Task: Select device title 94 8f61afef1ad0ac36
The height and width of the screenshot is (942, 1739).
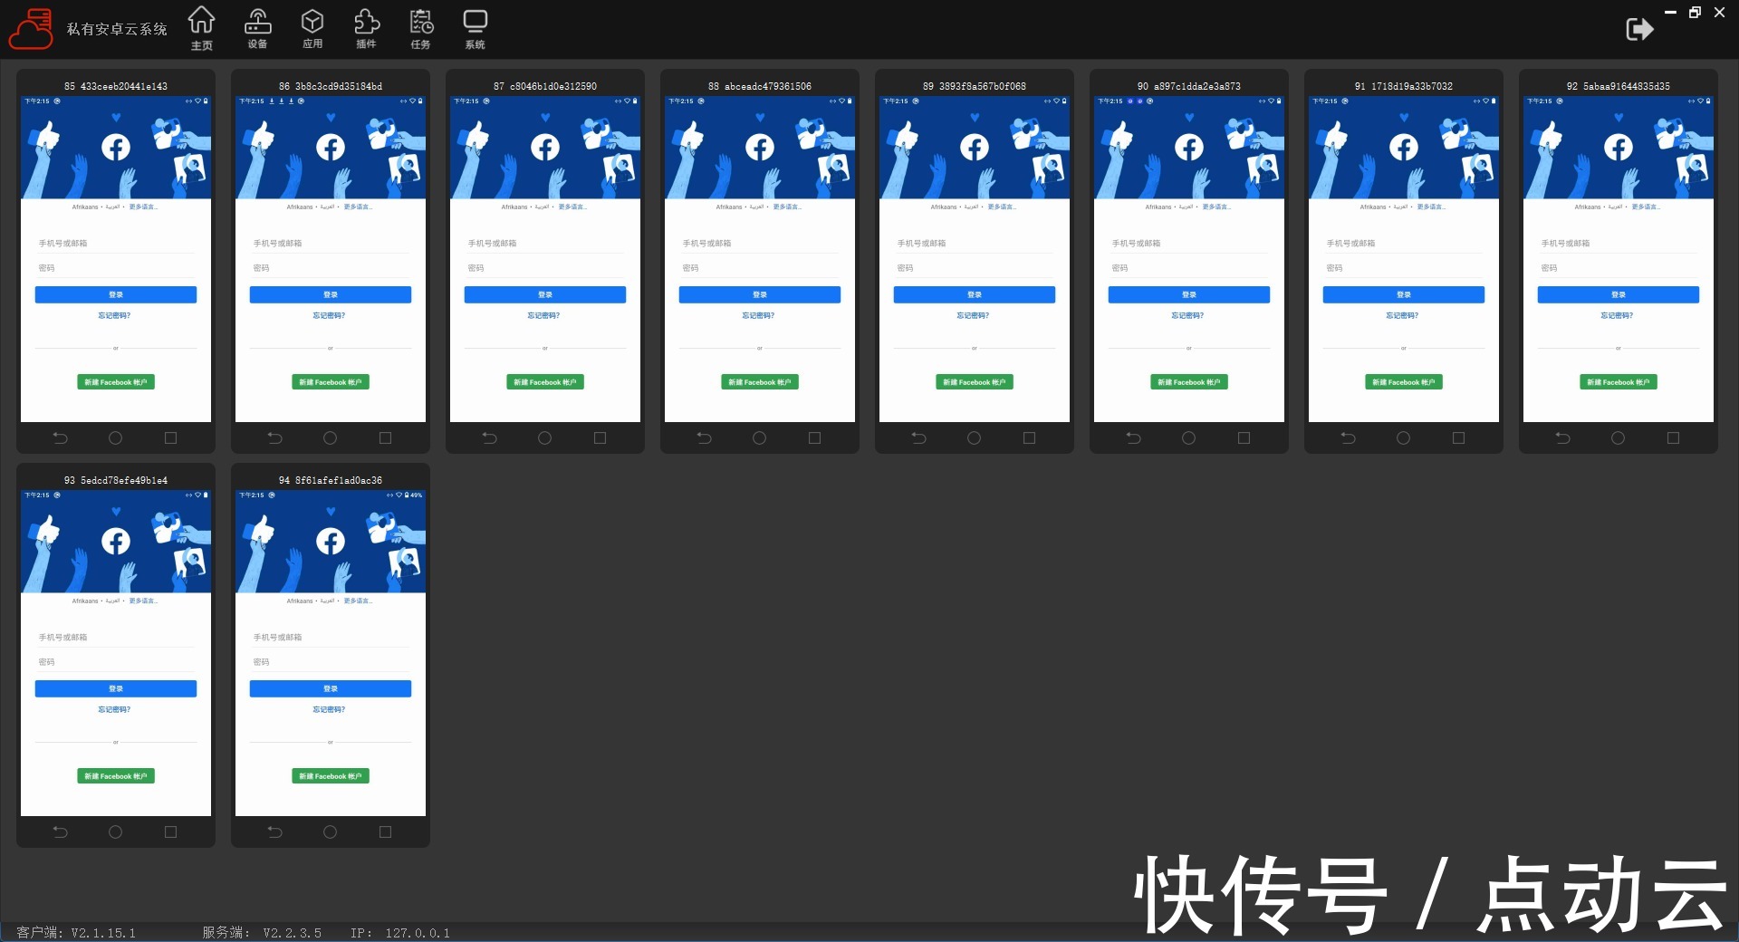Action: (331, 480)
